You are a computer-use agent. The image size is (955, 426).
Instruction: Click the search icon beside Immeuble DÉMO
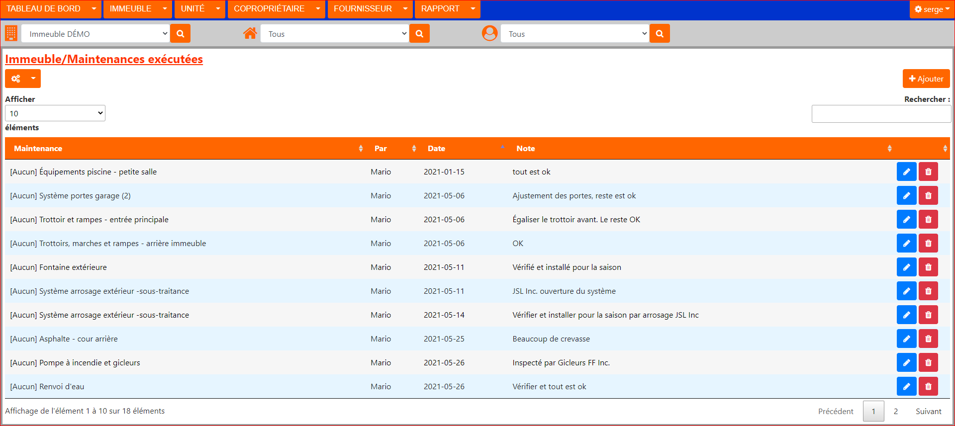(x=180, y=34)
